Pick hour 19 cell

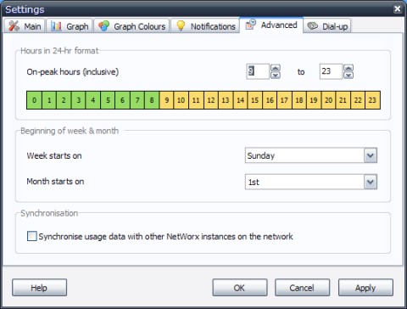(x=314, y=100)
